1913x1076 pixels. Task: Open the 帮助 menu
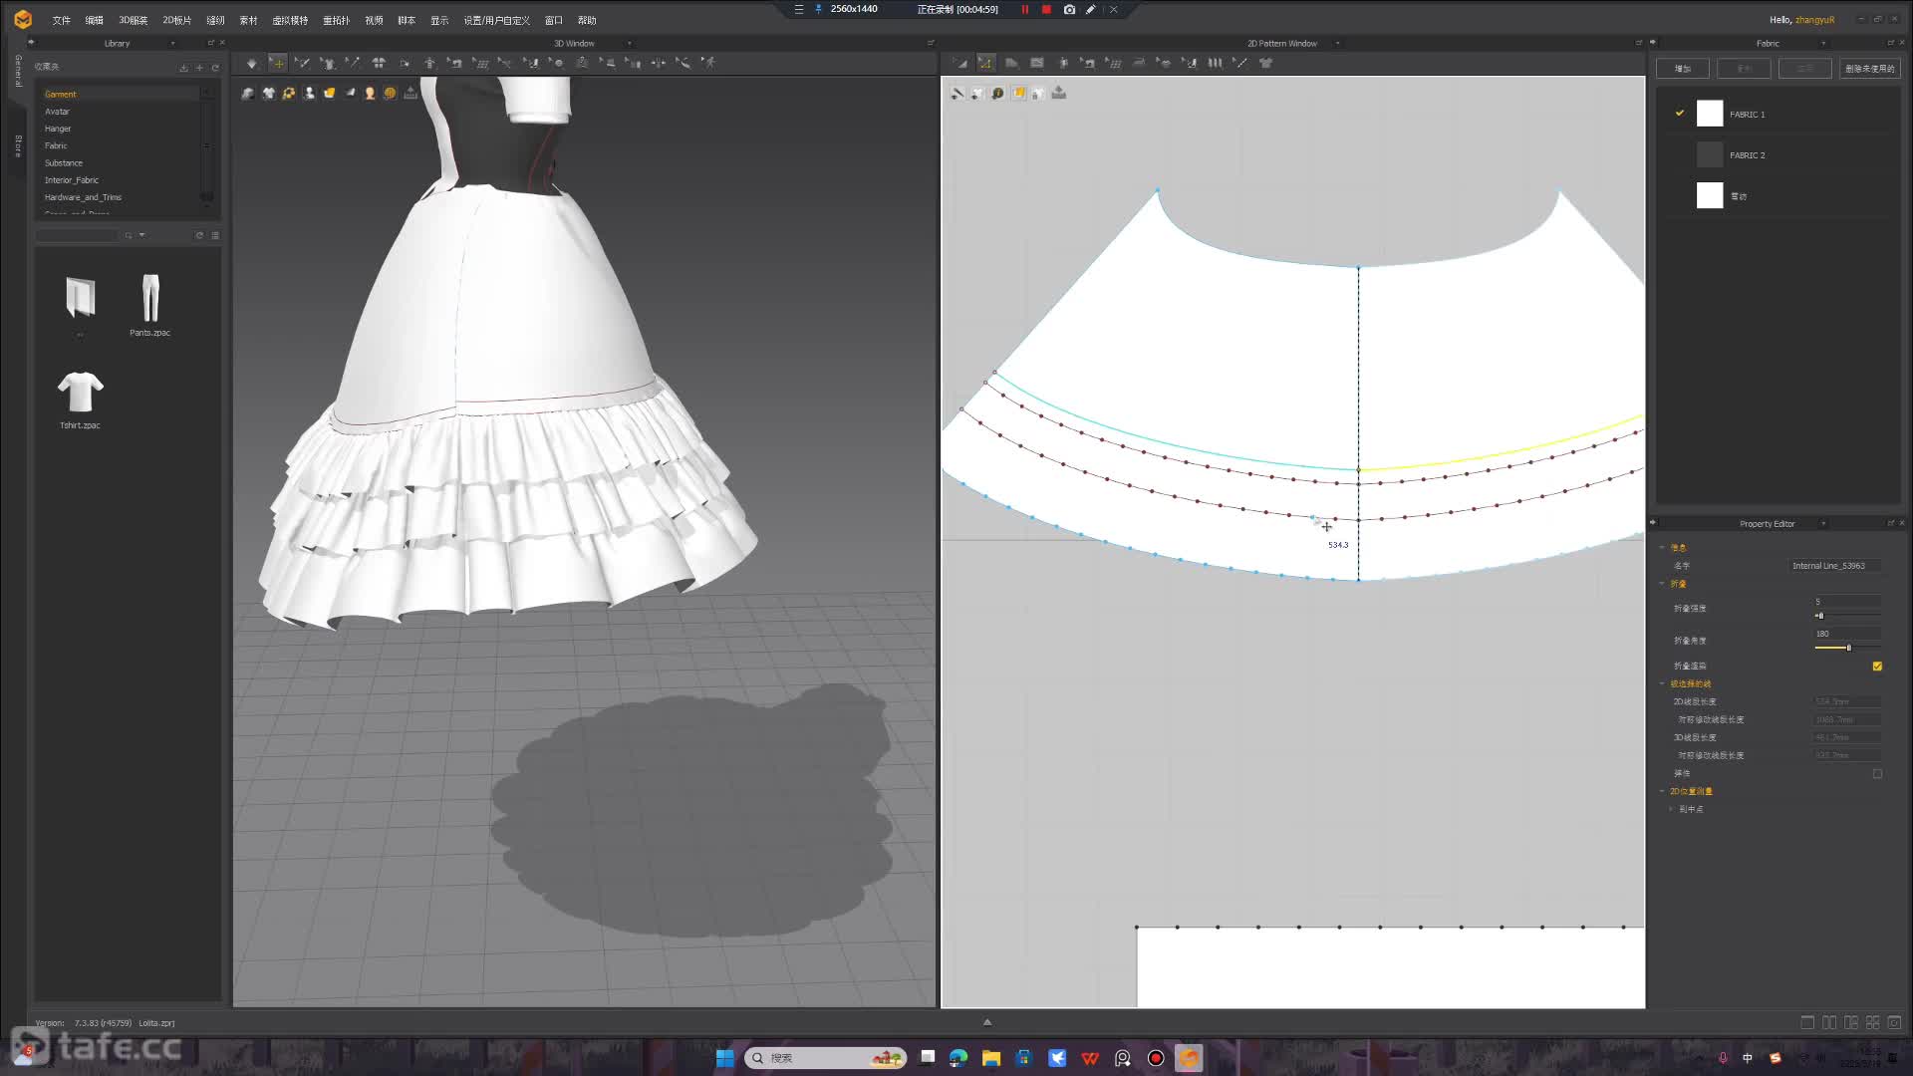tap(587, 20)
